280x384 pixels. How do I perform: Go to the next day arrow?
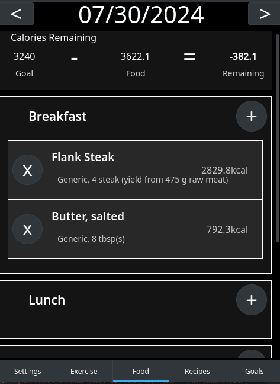(x=265, y=14)
